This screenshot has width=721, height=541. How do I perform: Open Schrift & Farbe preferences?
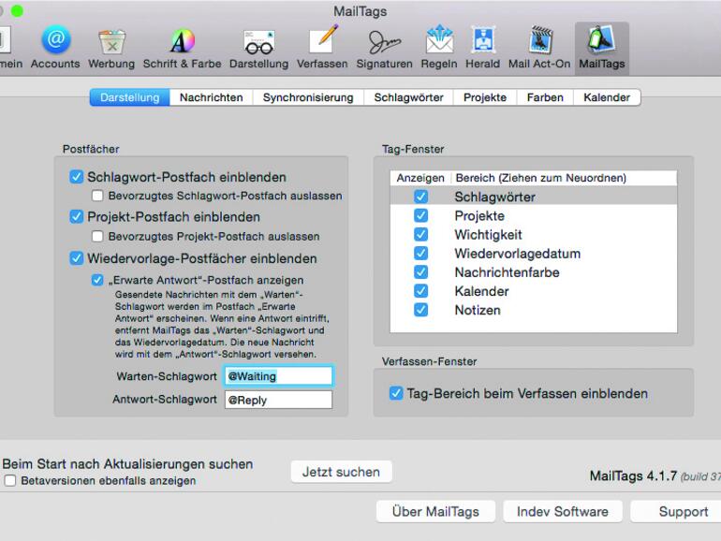coord(182,49)
